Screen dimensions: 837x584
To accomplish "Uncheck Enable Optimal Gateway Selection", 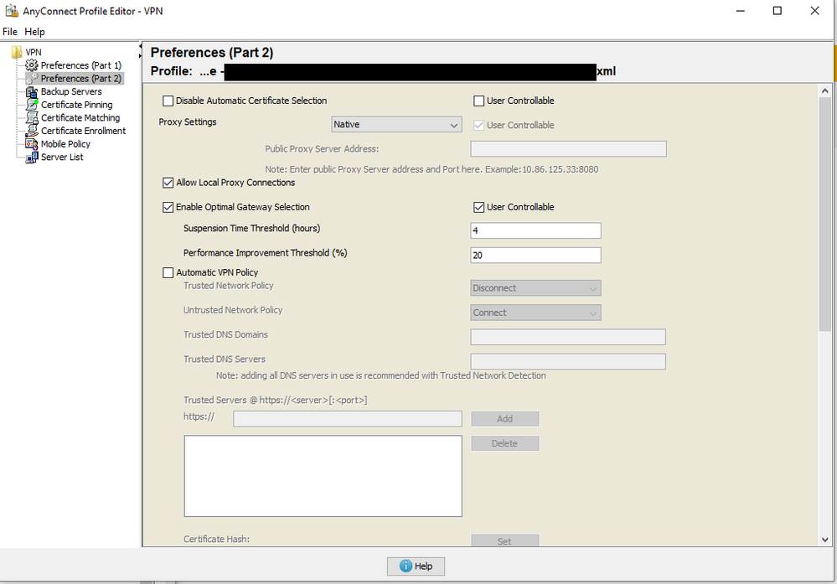I will point(168,207).
